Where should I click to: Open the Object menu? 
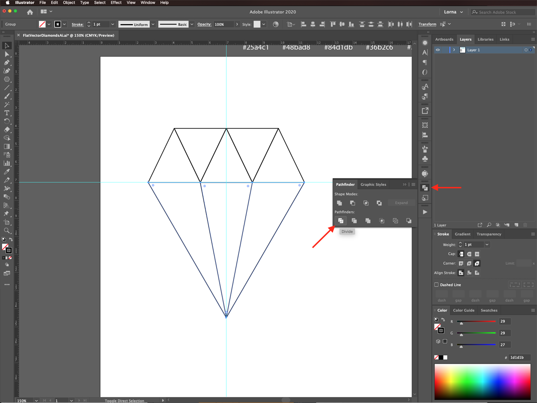[69, 3]
